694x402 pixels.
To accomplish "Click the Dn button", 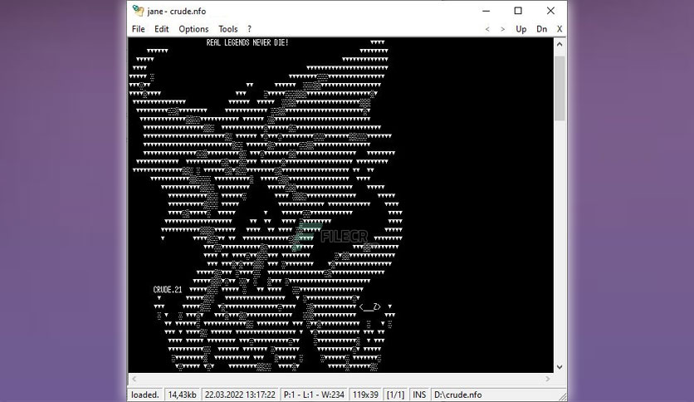I will coord(542,29).
